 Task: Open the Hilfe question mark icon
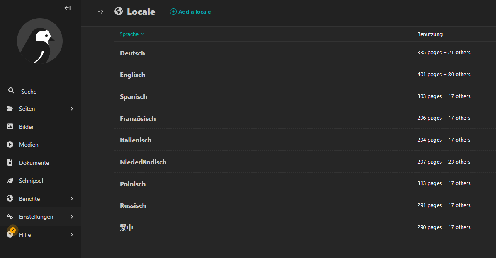click(x=10, y=234)
